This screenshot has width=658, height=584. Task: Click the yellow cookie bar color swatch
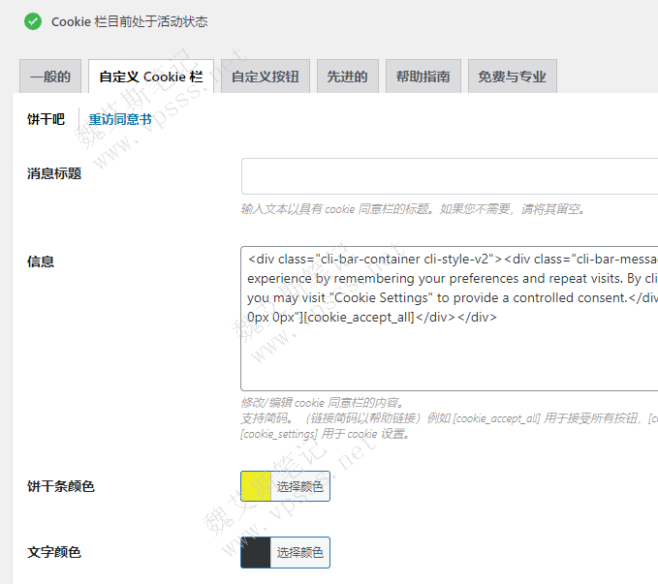255,486
